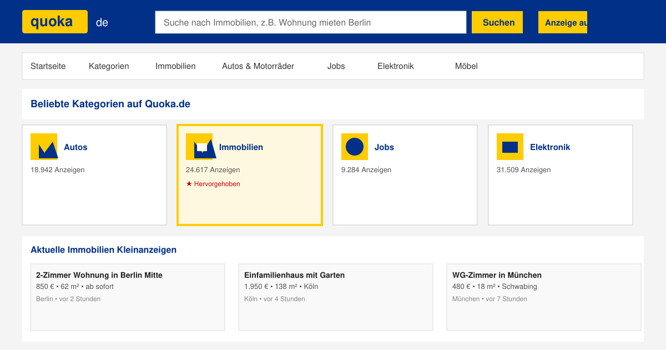This screenshot has height=350, width=666.
Task: Select Immobilien in the navigation bar
Action: tap(175, 66)
